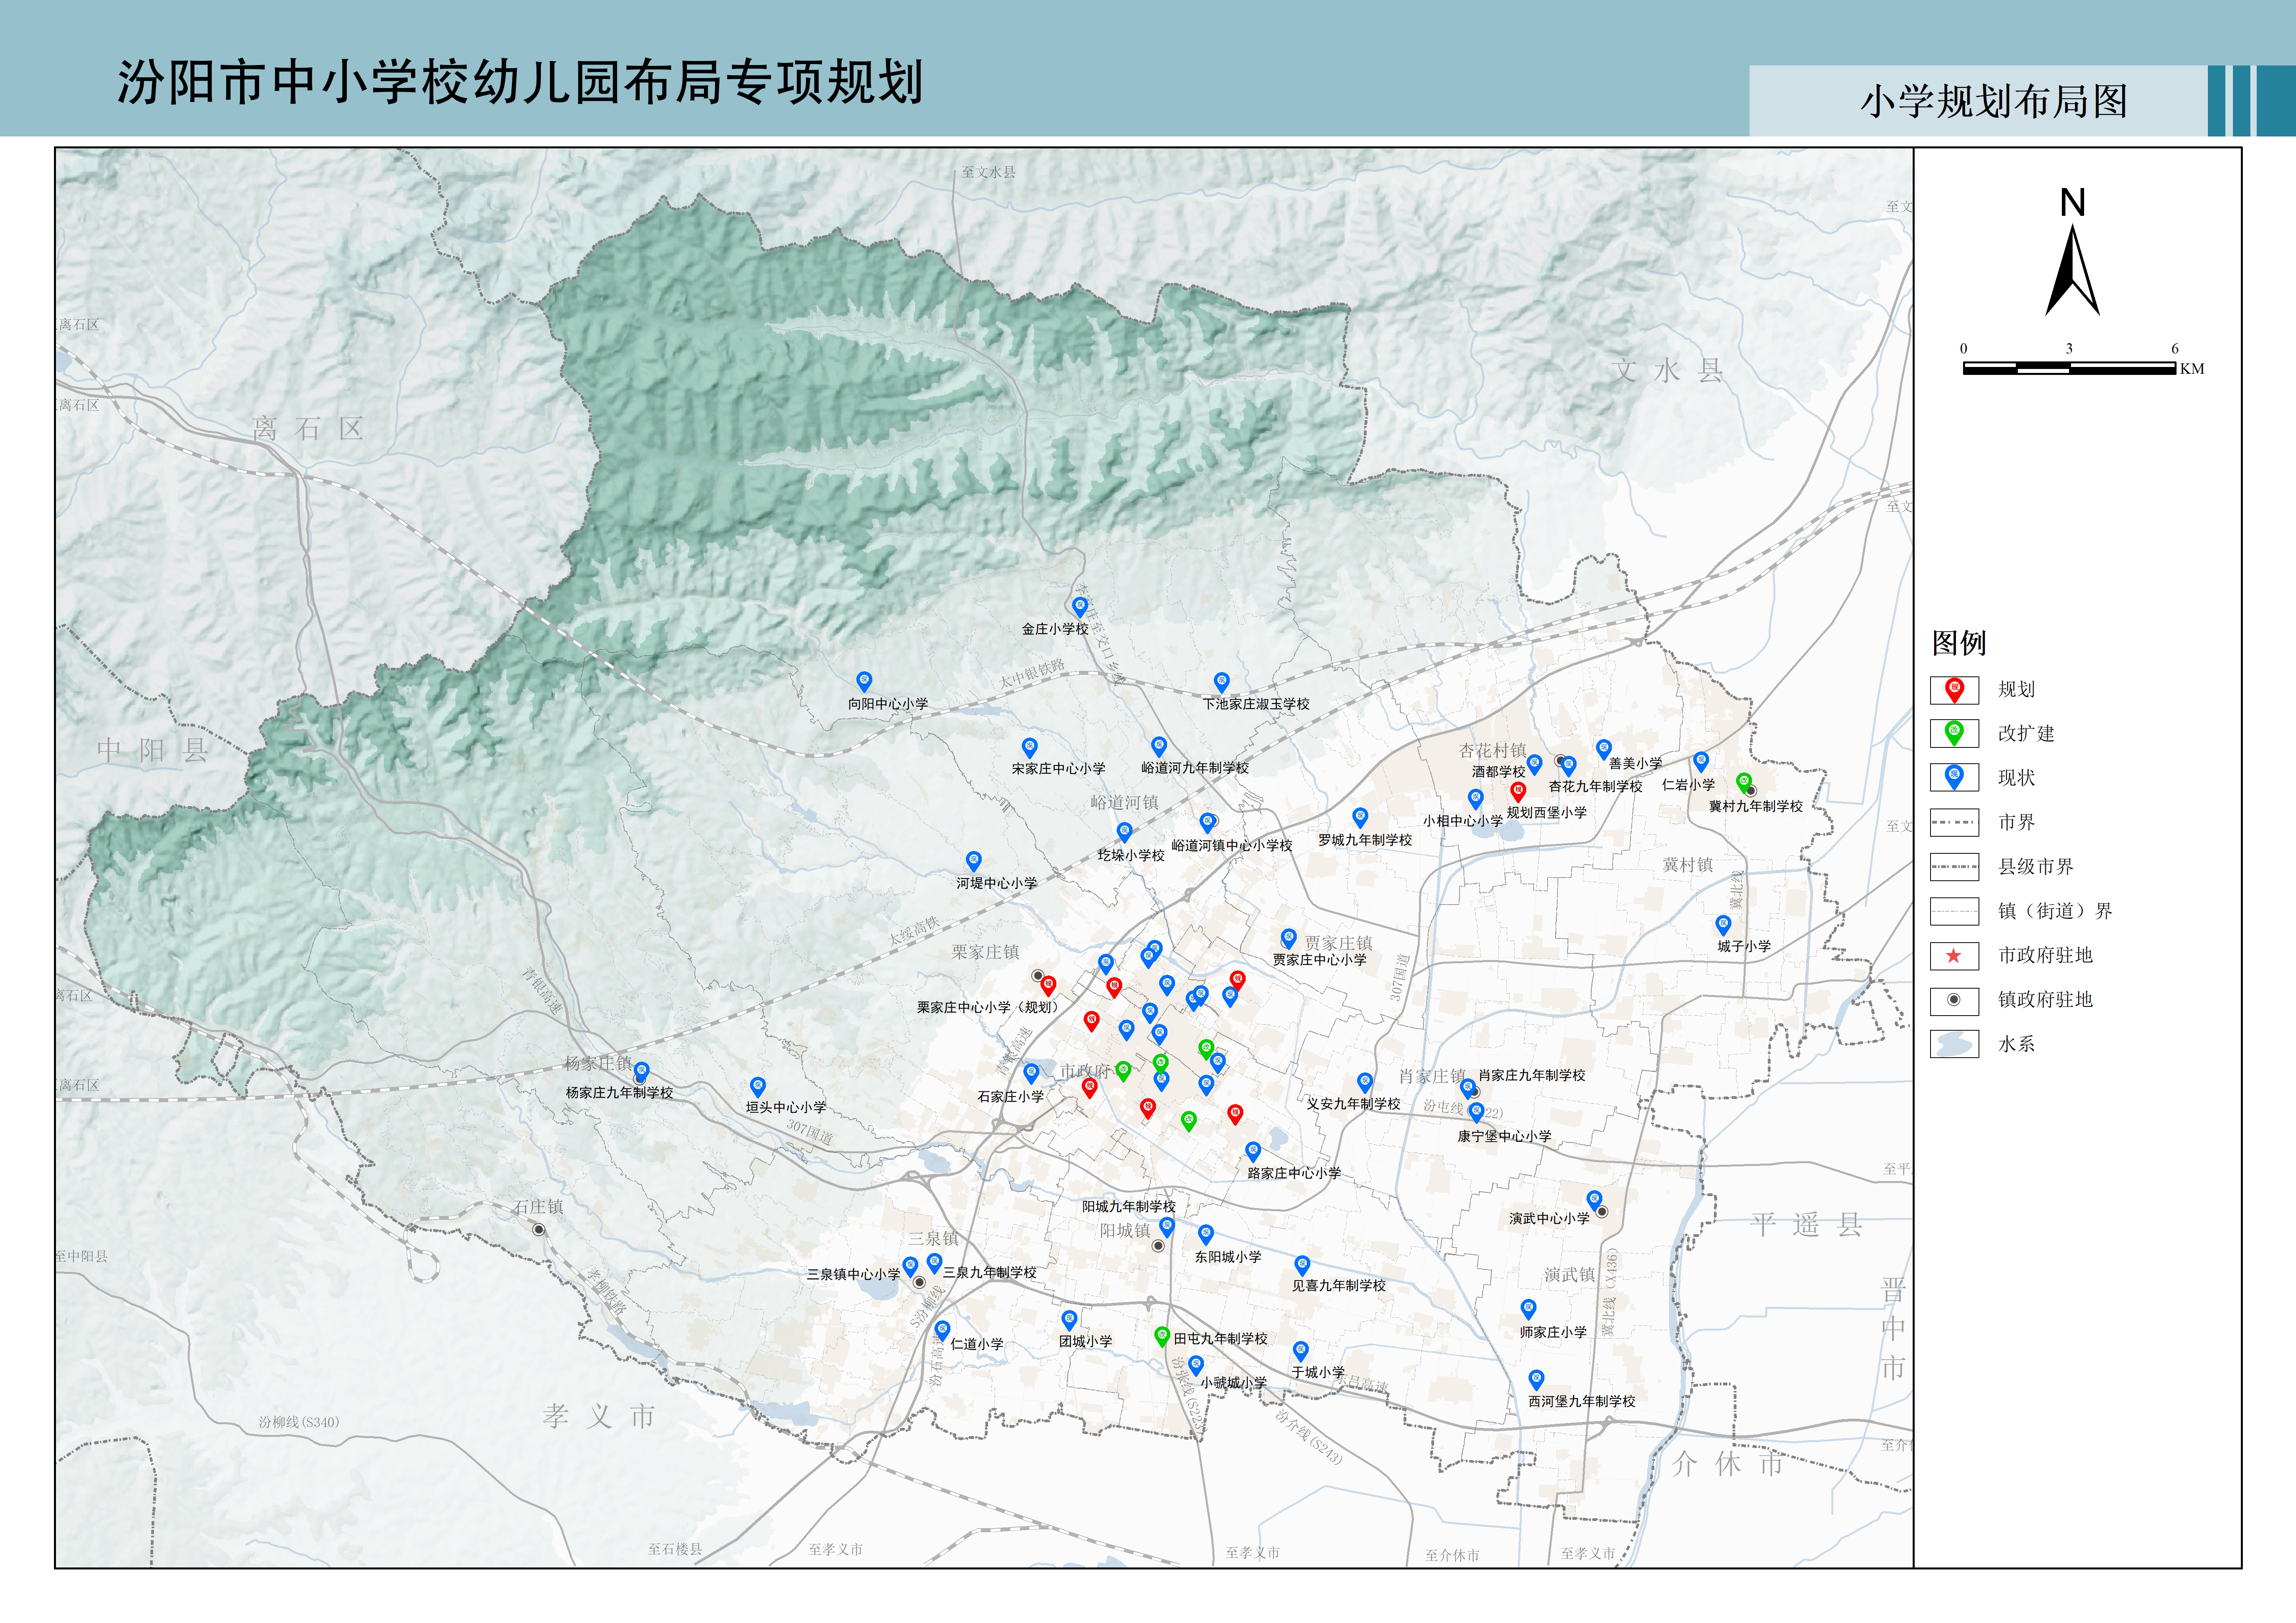Screen dimensions: 2296x1623
Task: Select the 见喜九年制学校 marker
Action: pos(1301,1266)
